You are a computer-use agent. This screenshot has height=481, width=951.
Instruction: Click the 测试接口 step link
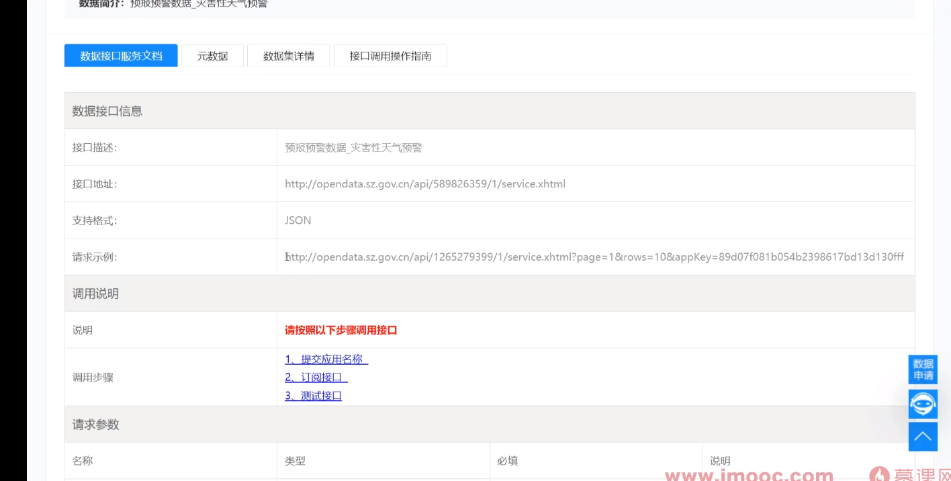point(314,396)
